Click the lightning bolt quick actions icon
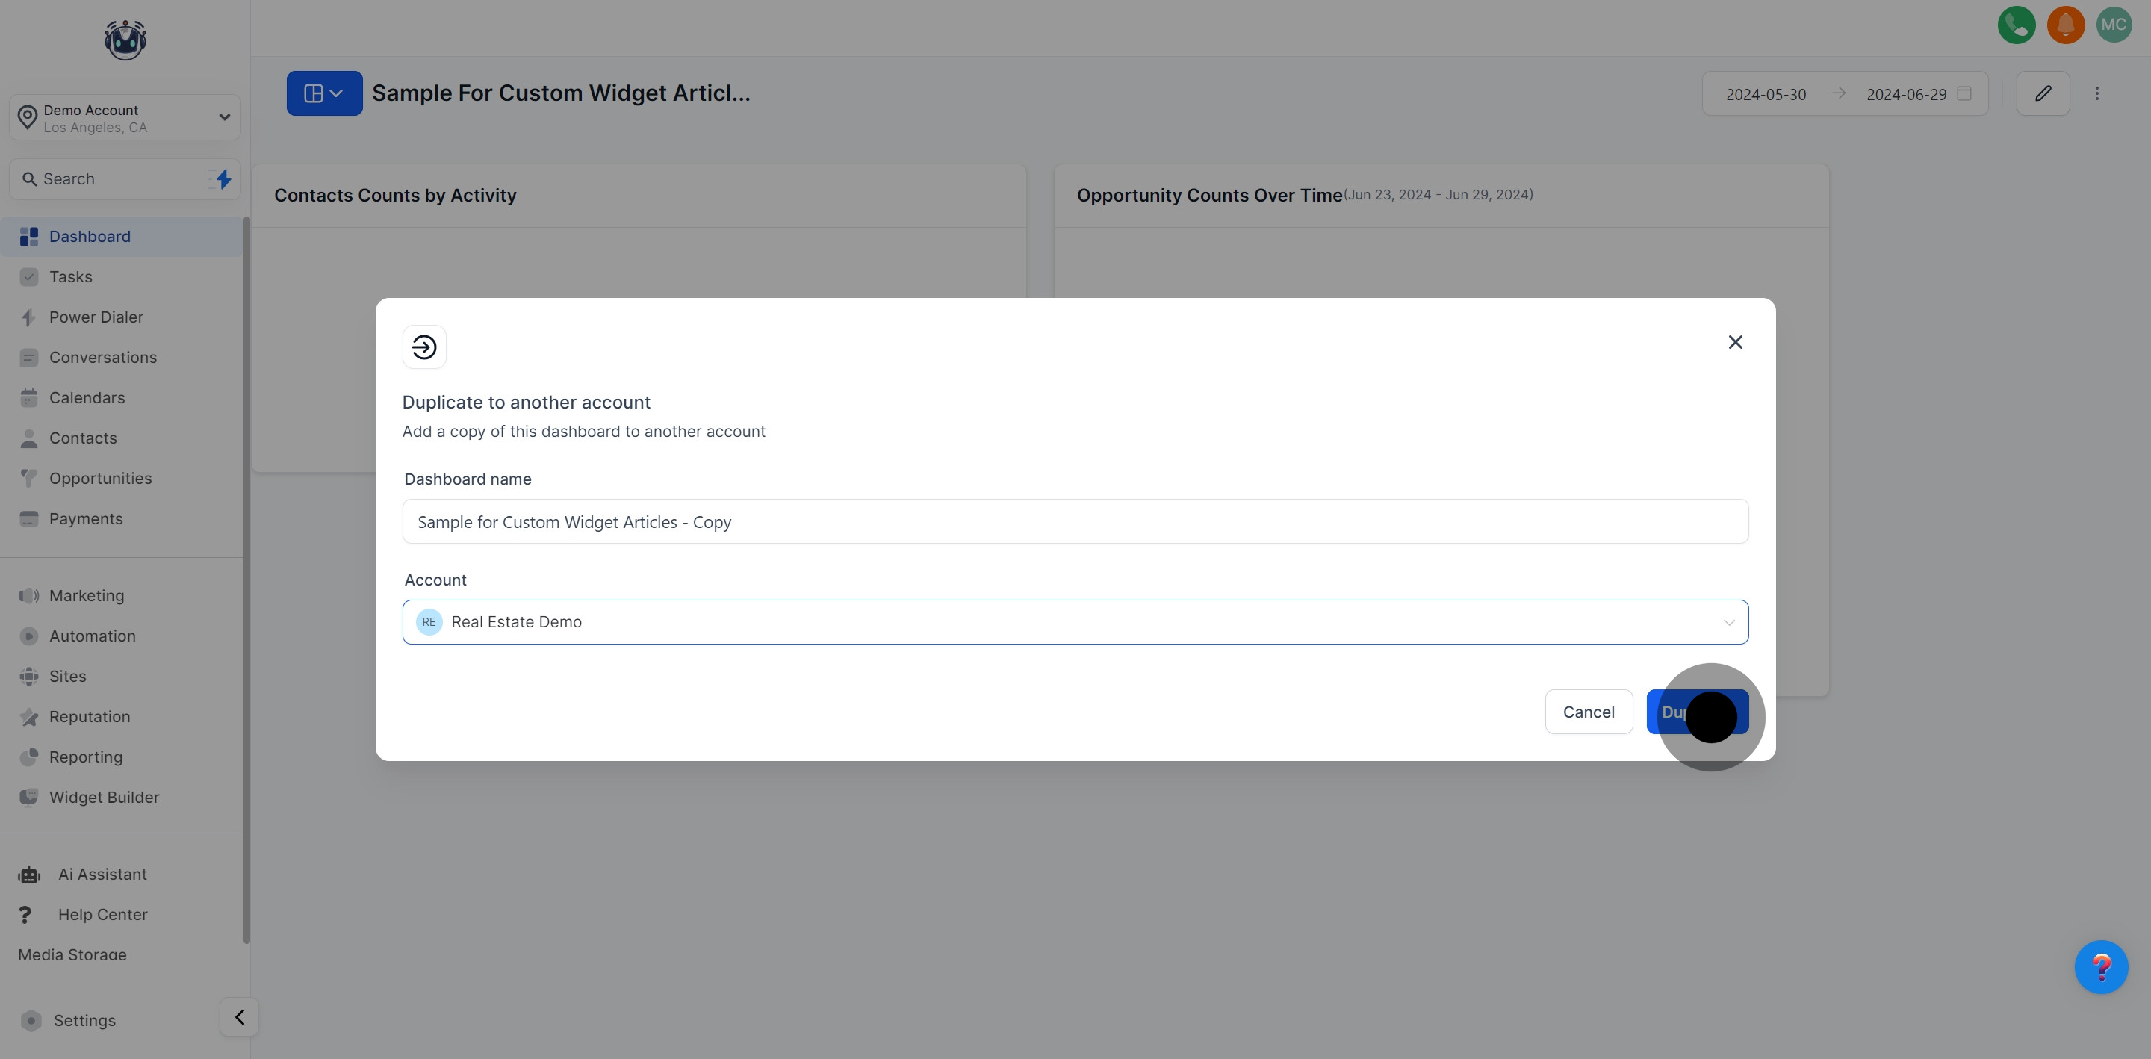This screenshot has width=2151, height=1059. 223,178
